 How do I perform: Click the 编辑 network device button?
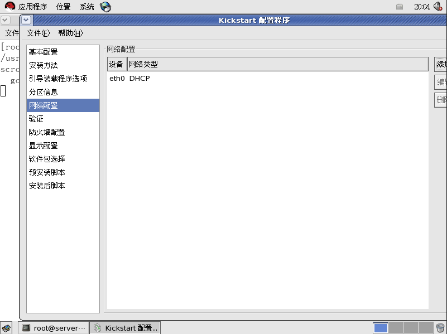pyautogui.click(x=441, y=82)
